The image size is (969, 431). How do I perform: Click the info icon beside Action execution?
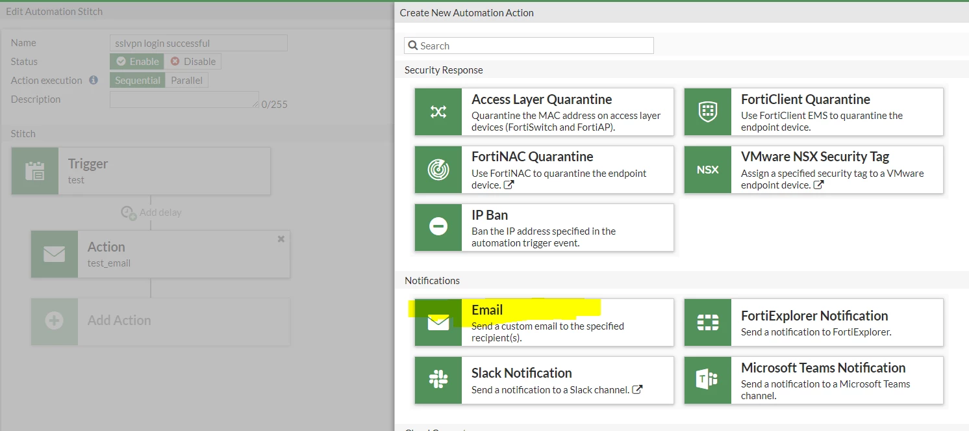(94, 80)
